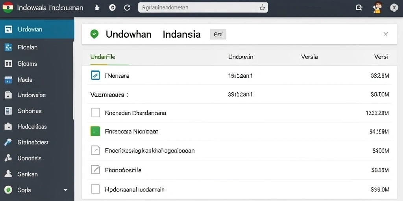
Task: Open Urdowan sidebar item
Action: tap(37, 29)
